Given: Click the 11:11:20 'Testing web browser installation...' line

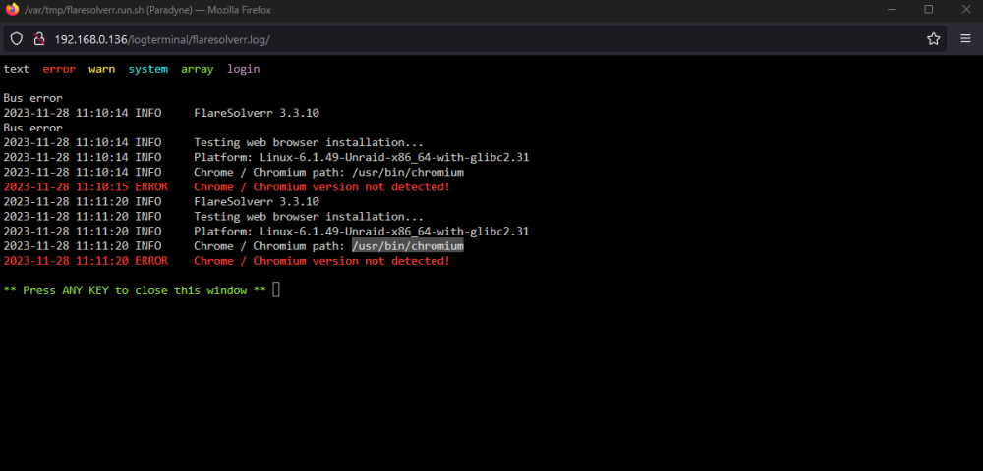Looking at the screenshot, I should [213, 217].
